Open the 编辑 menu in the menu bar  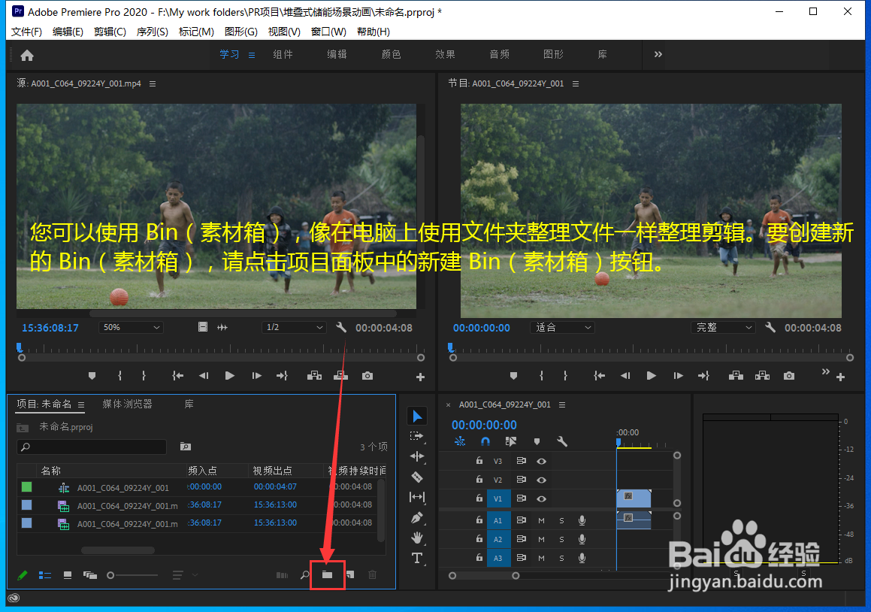(x=68, y=32)
